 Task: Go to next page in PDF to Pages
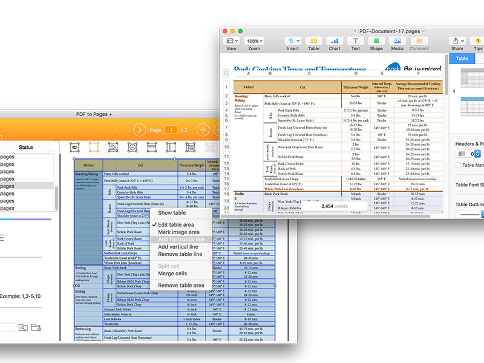pyautogui.click(x=140, y=130)
